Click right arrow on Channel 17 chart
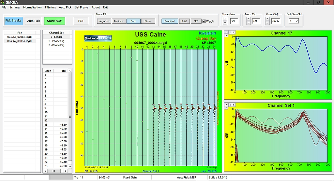Screen dimensions: 334x181 click(x=234, y=32)
